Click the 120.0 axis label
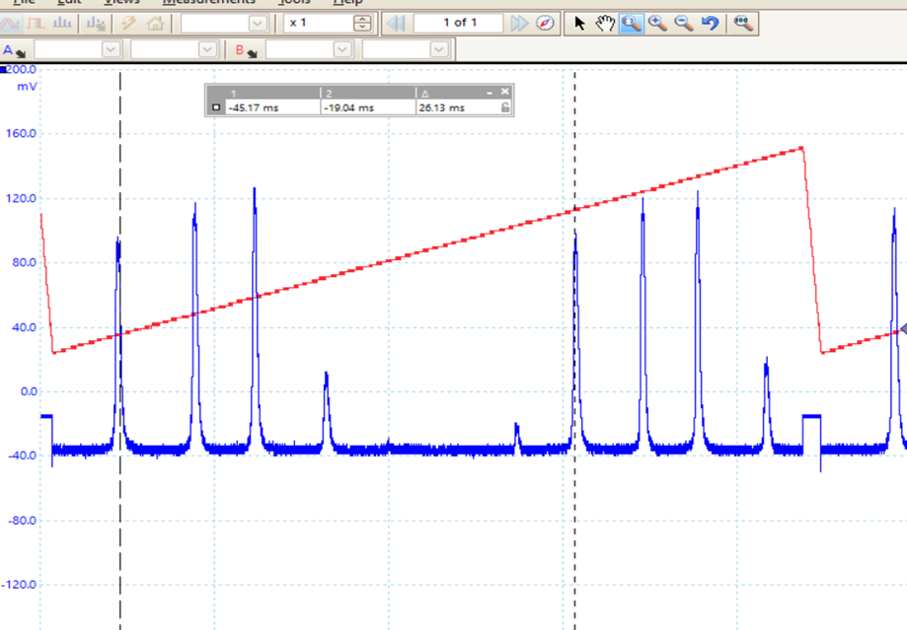 tap(21, 198)
